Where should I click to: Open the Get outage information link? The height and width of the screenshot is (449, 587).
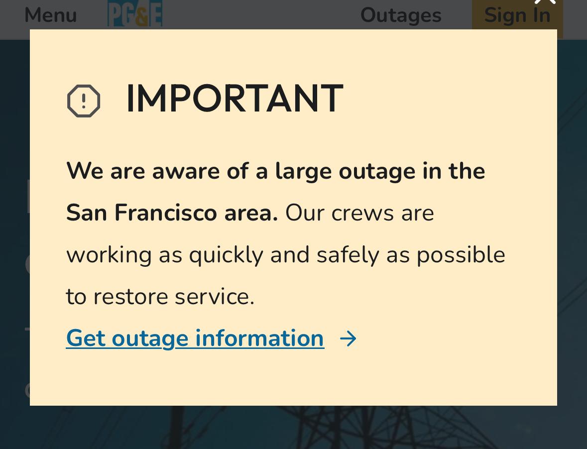click(x=195, y=338)
